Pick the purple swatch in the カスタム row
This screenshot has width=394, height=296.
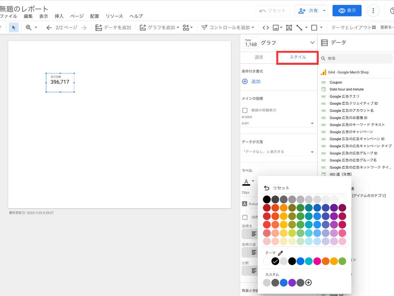[292, 283]
